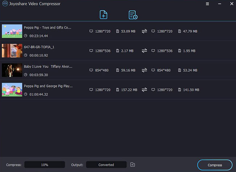
Task: Click the duration '01:00:44.32'
Action: pyautogui.click(x=39, y=95)
